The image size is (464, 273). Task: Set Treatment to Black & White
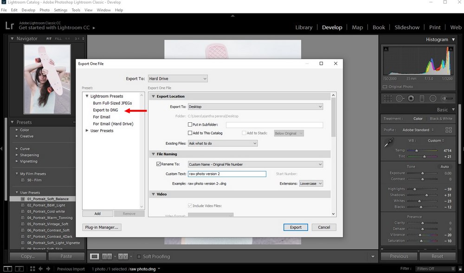(441, 119)
